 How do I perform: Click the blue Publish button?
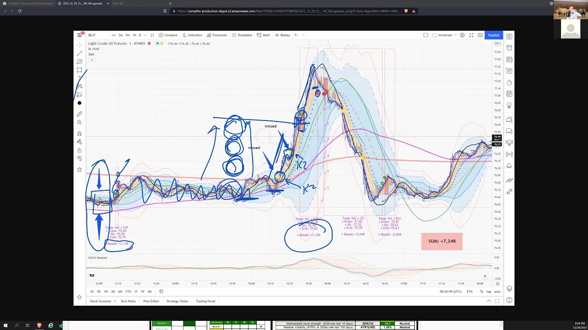tap(494, 35)
